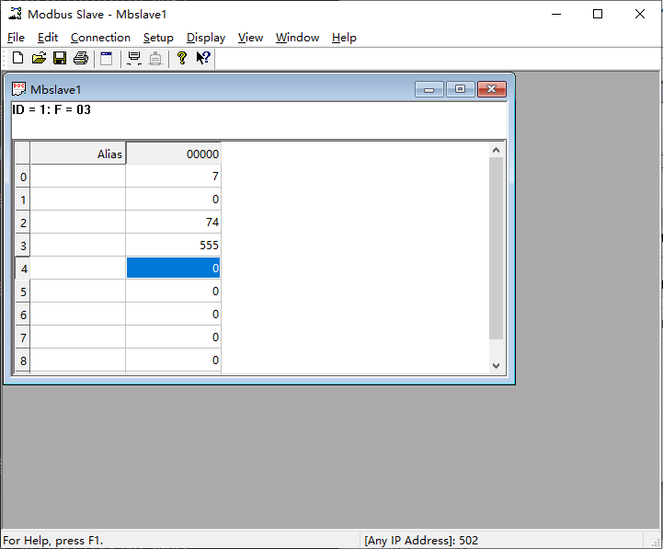This screenshot has height=549, width=663.
Task: Open slave definition window icon in toolbar
Action: coord(106,58)
